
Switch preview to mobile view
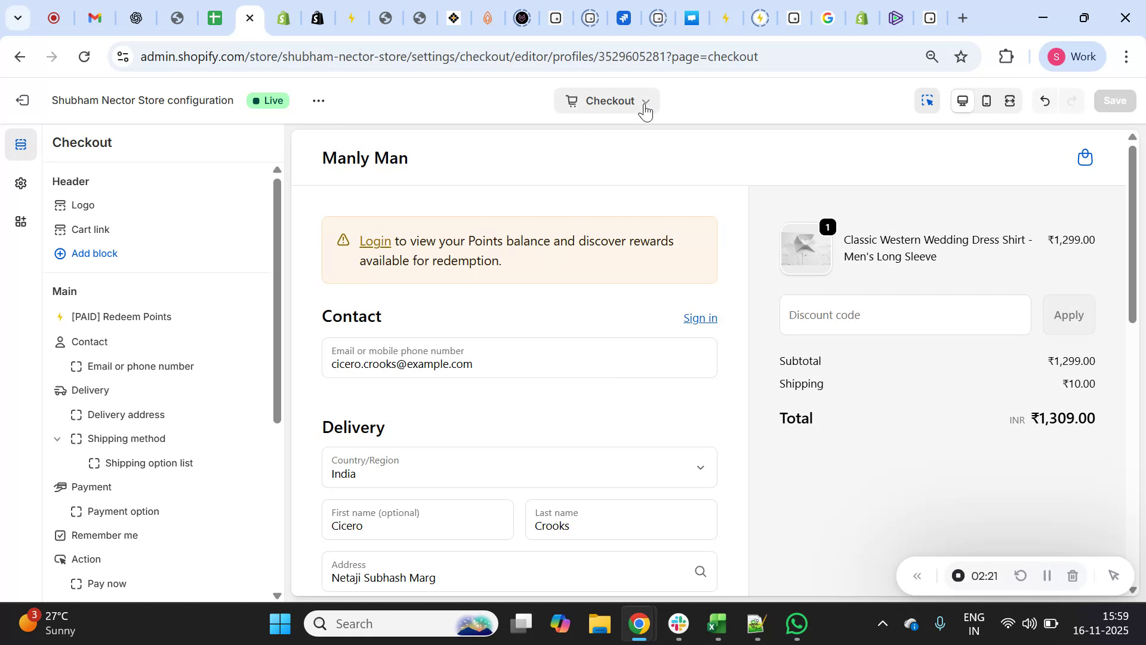click(986, 100)
